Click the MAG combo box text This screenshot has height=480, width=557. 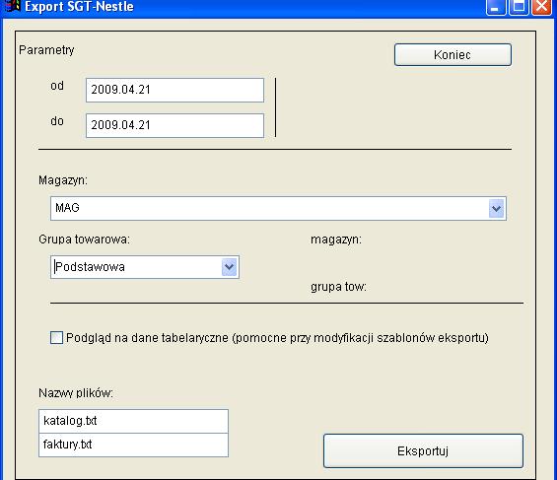click(67, 208)
